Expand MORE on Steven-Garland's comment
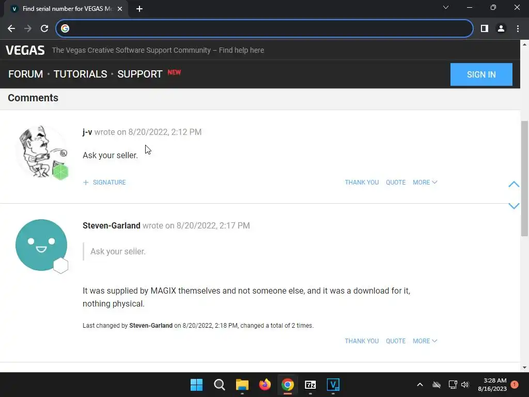 pos(425,341)
